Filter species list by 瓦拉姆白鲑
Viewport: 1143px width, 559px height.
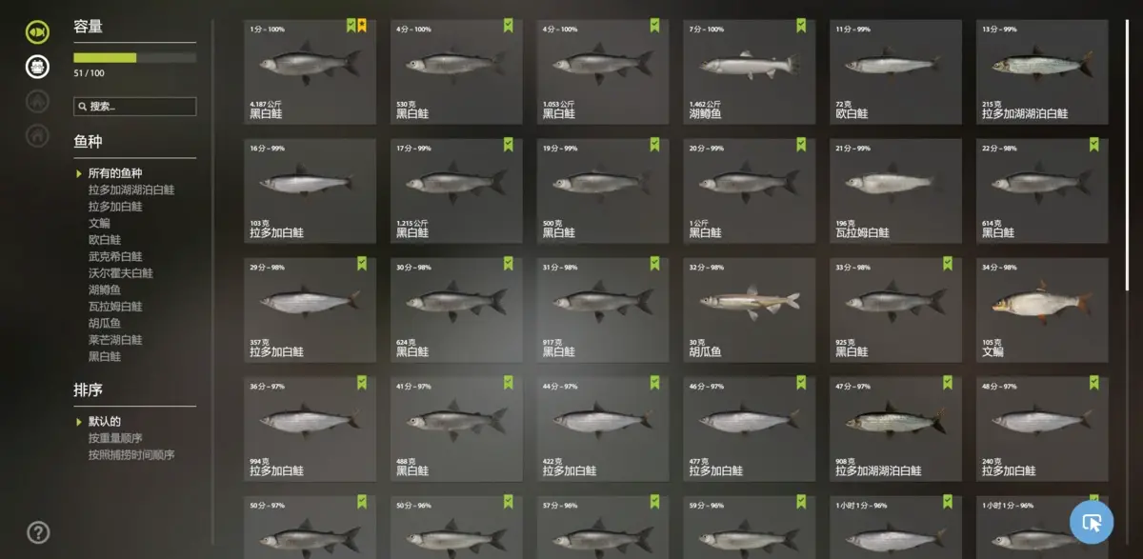pyautogui.click(x=115, y=307)
